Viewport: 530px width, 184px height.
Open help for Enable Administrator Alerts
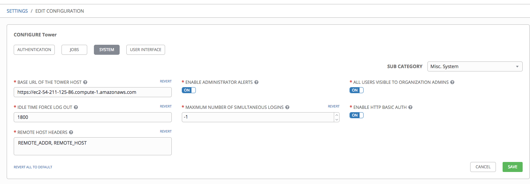256,82
